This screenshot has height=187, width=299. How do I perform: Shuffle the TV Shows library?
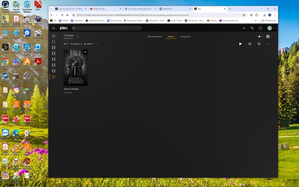pyautogui.click(x=250, y=44)
